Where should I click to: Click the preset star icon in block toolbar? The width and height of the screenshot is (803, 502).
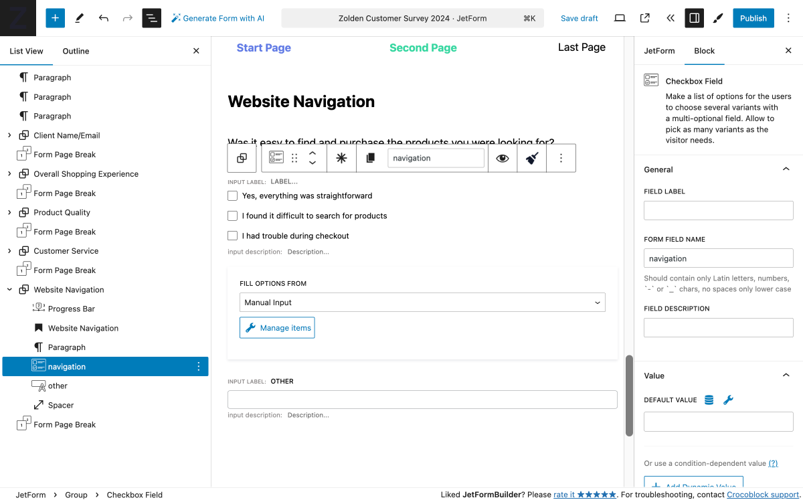pos(342,157)
